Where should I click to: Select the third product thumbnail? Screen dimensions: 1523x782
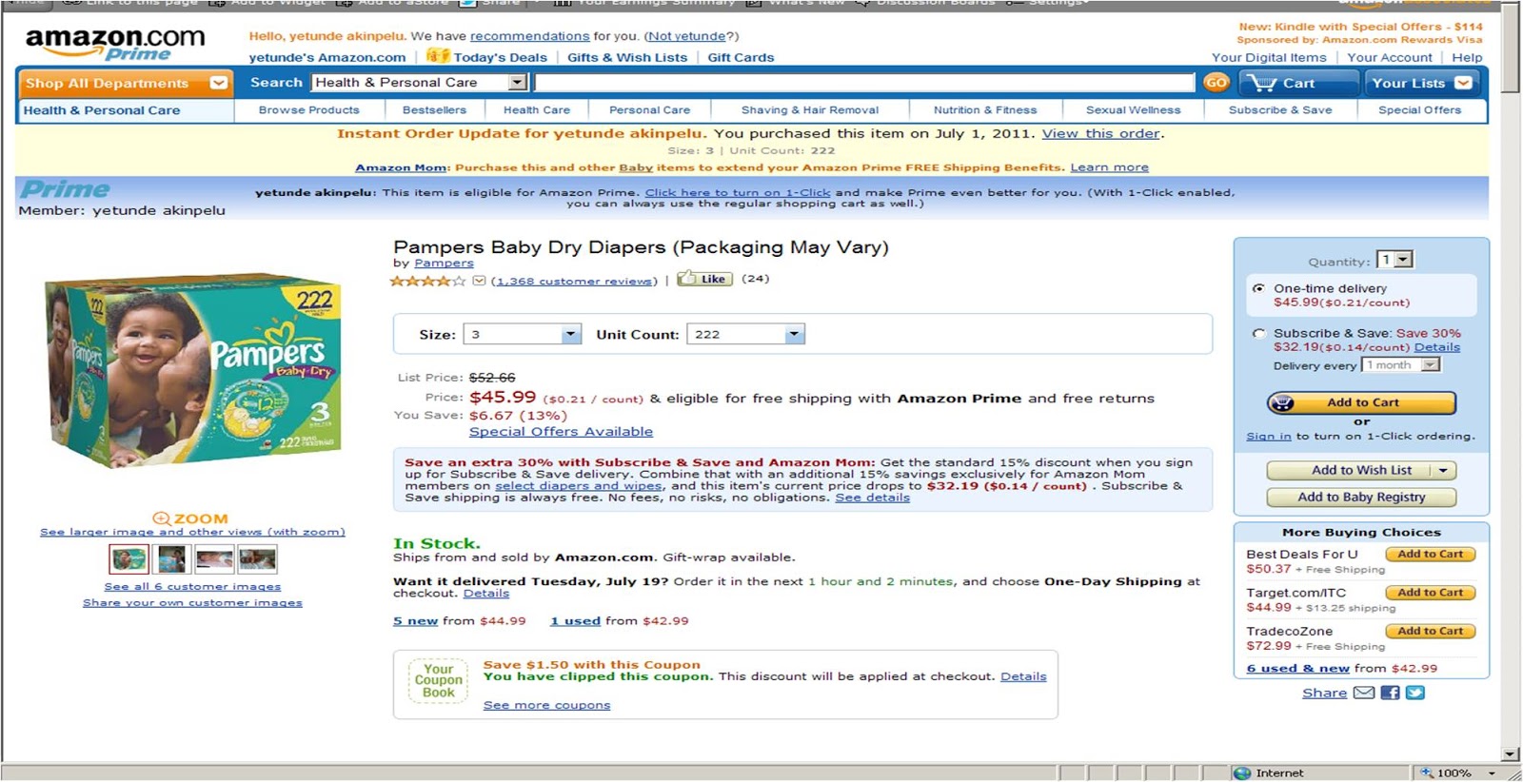click(x=214, y=558)
